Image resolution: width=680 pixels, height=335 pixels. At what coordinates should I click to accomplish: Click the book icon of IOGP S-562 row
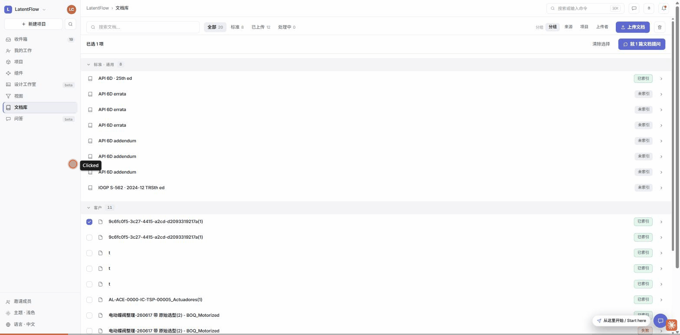(90, 188)
